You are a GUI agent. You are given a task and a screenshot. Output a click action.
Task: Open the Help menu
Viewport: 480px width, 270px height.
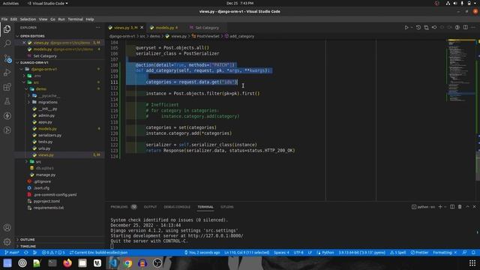click(90, 19)
